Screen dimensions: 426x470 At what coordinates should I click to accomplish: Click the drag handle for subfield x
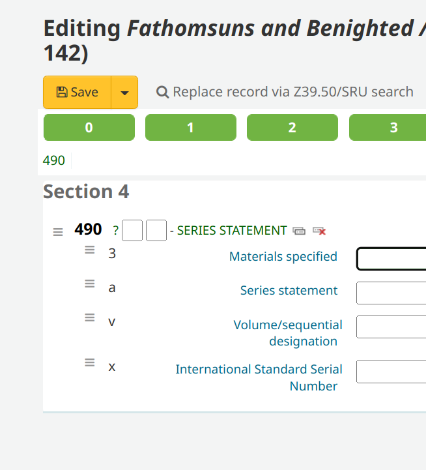coord(90,362)
